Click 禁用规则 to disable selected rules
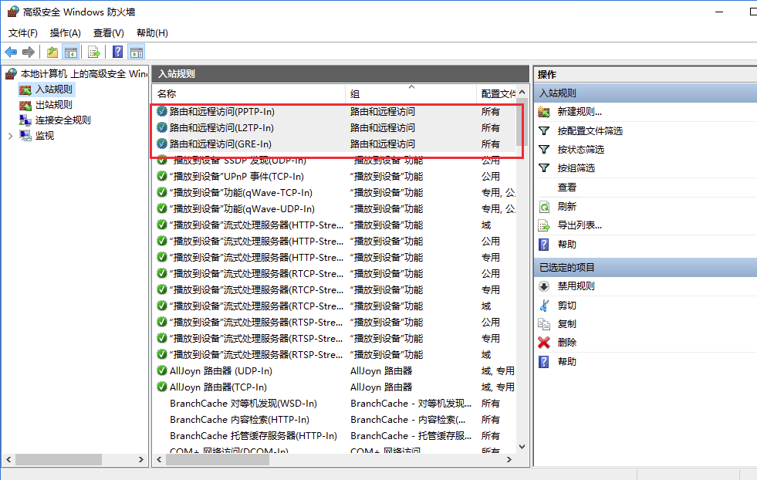Screen dimensions: 757x480 [576, 286]
